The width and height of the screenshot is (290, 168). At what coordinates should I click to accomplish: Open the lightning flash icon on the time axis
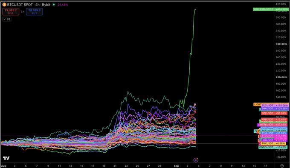[196, 160]
